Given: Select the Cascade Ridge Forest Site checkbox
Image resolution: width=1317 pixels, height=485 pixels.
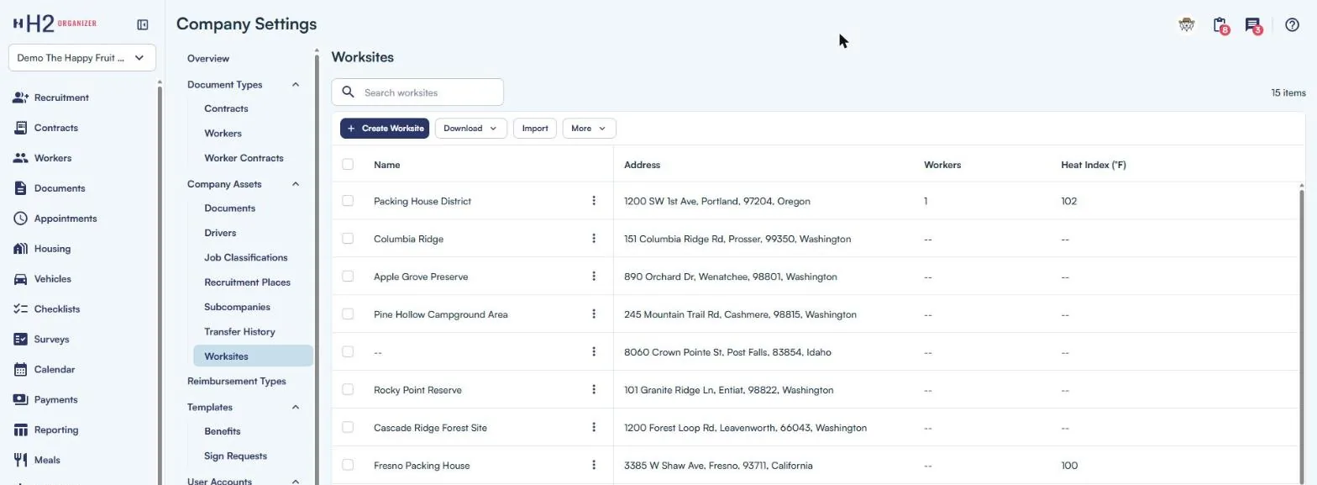Looking at the screenshot, I should pyautogui.click(x=348, y=428).
